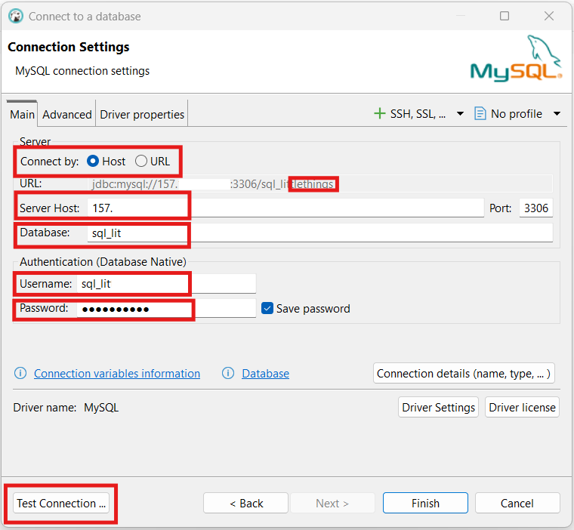The image size is (574, 530).
Task: Click the DBeaver app icon in title bar
Action: click(16, 16)
